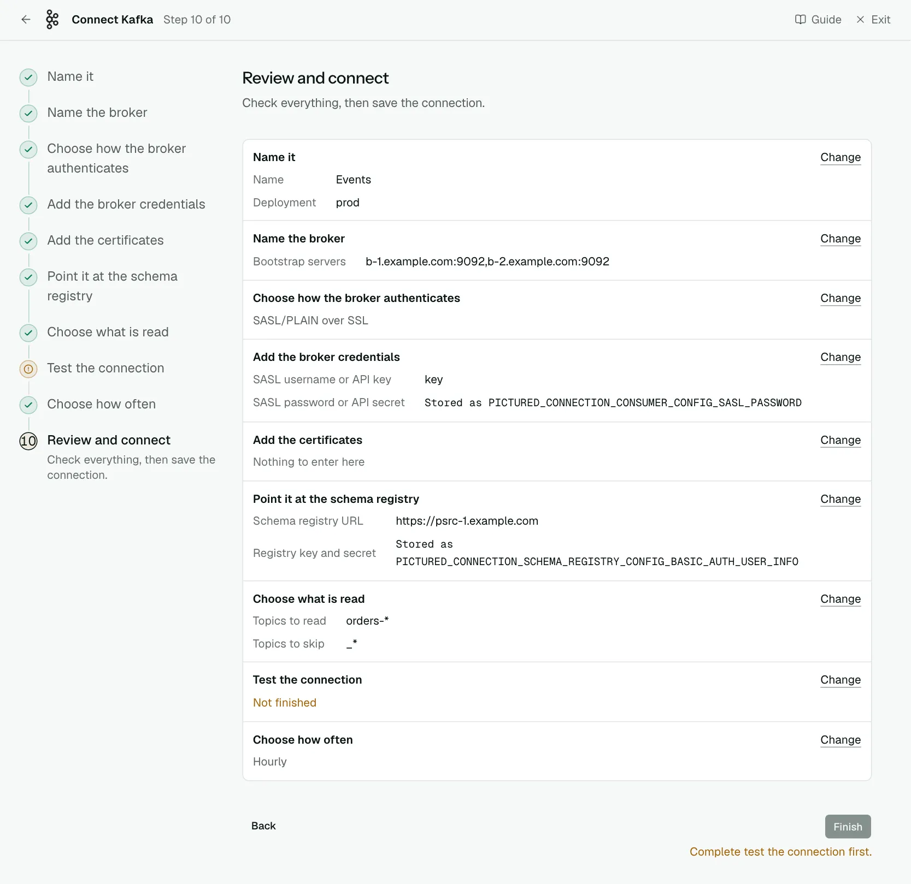This screenshot has height=884, width=911.
Task: Click the Back button
Action: point(263,826)
